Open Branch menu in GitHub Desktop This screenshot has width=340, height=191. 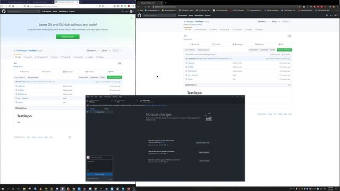(115, 97)
